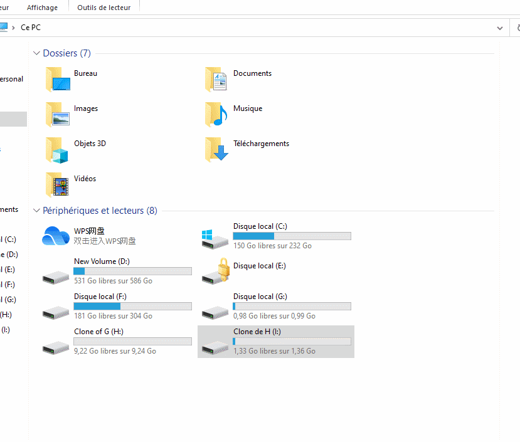Open the address bar history dropdown
The image size is (520, 442).
pos(500,28)
